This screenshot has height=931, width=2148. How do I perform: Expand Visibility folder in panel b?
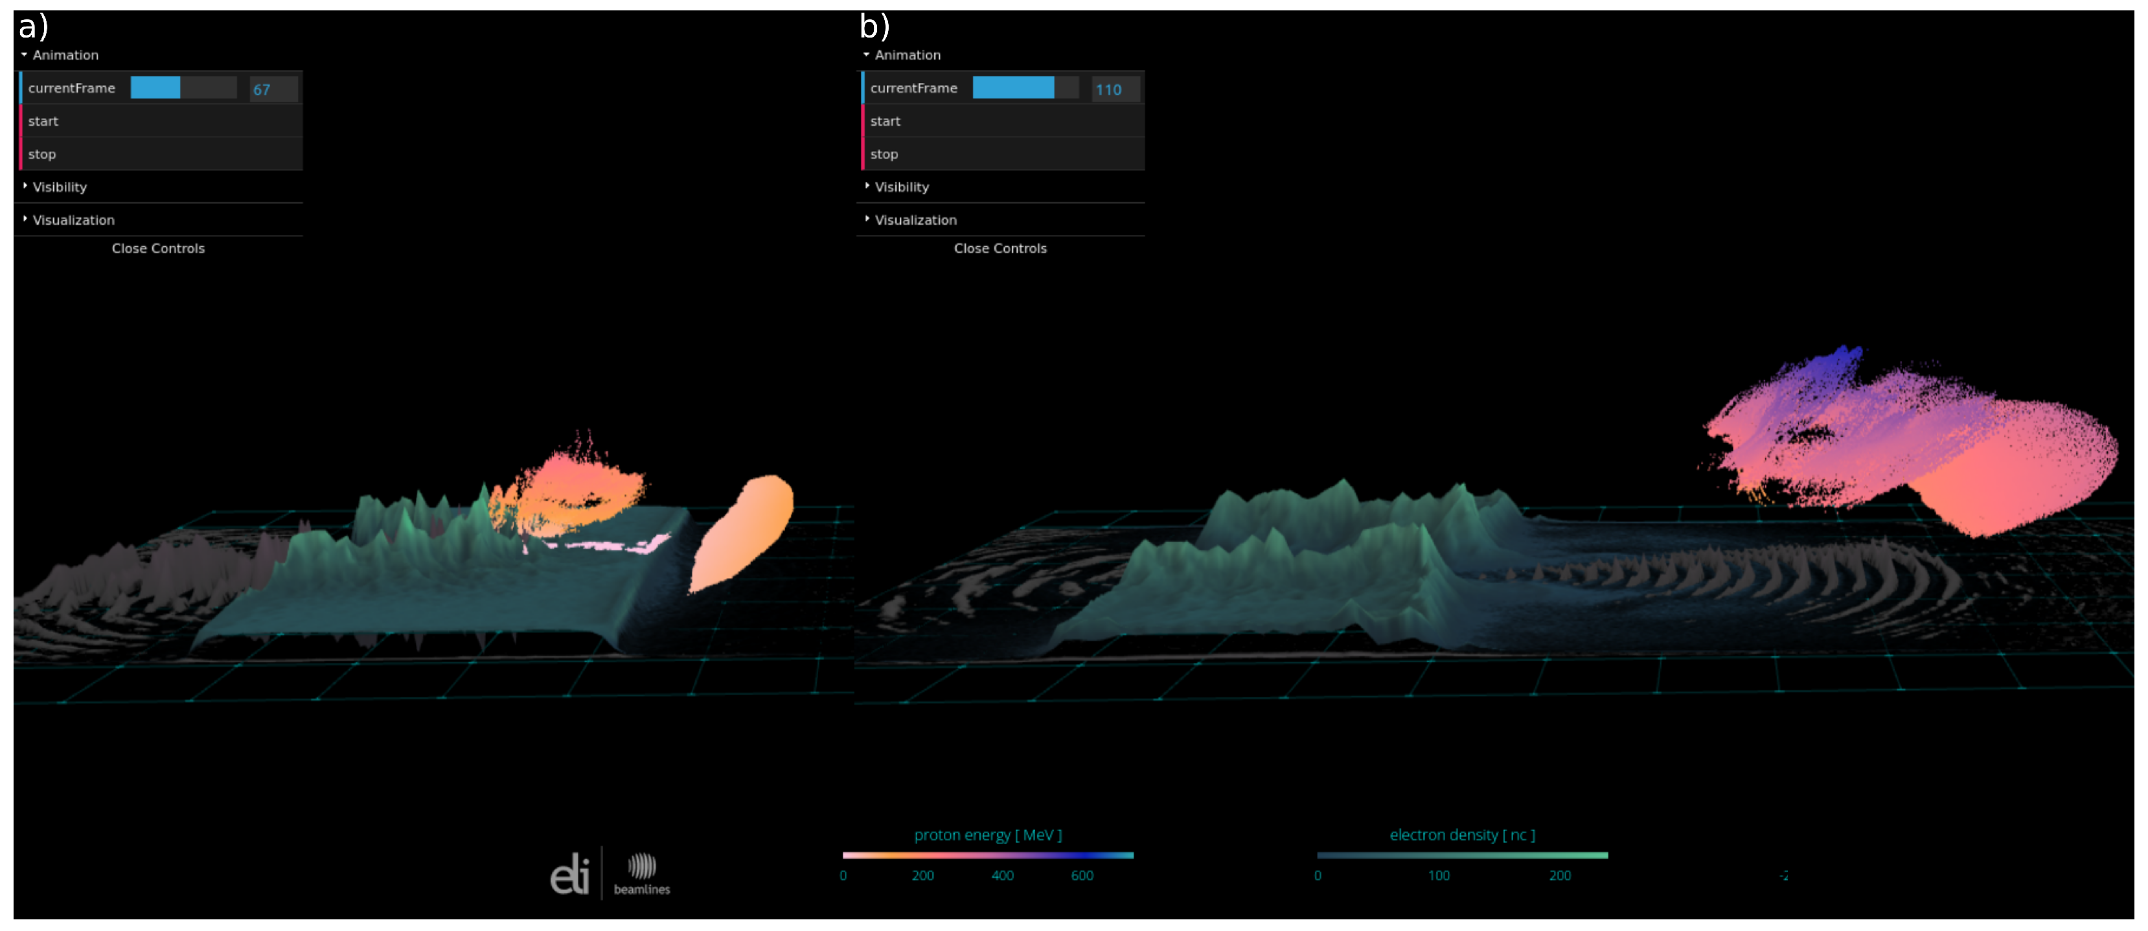(x=902, y=187)
